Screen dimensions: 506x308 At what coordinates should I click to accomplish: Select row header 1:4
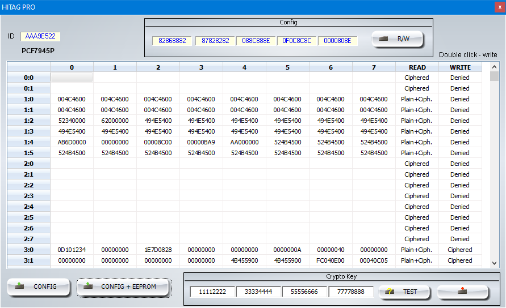(x=29, y=142)
